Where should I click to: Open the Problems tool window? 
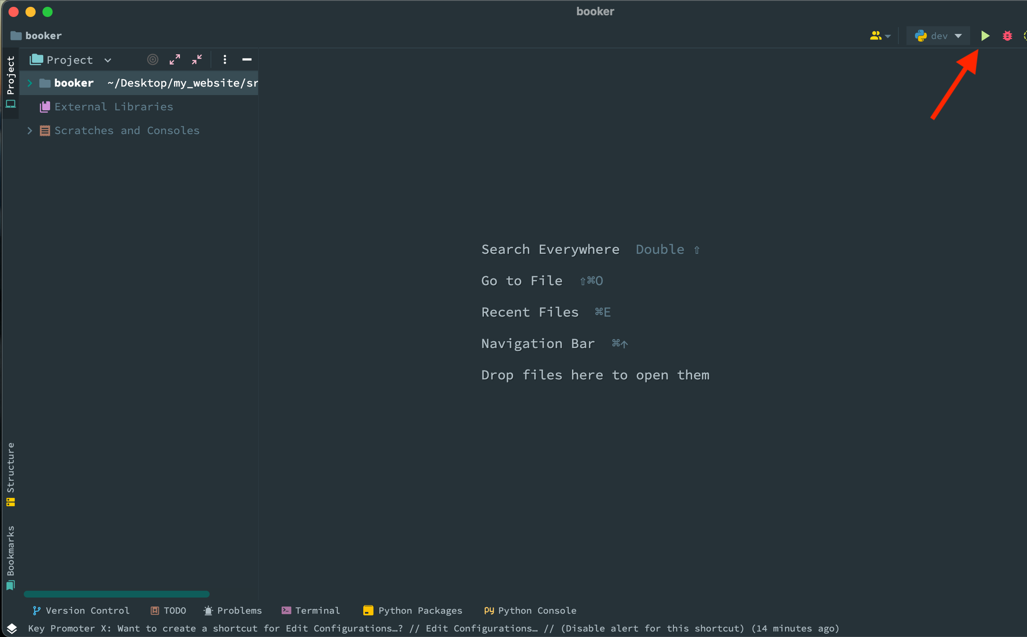coord(233,610)
